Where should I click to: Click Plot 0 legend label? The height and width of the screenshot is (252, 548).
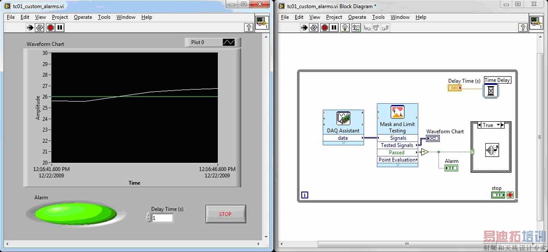coord(198,42)
